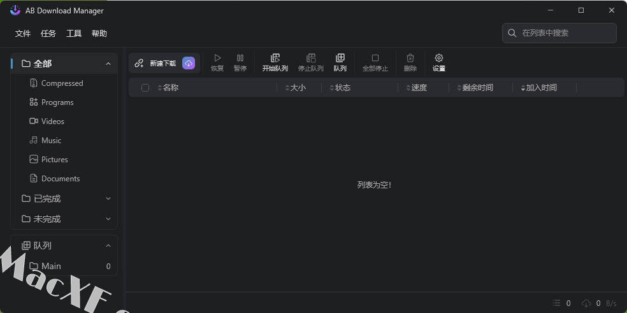The height and width of the screenshot is (313, 627).
Task: Select the Main queue
Action: [64, 266]
